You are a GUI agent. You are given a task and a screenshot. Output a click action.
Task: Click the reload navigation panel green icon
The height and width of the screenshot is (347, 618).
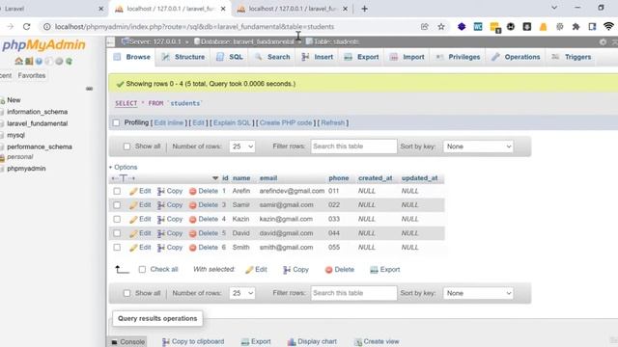[x=69, y=62]
